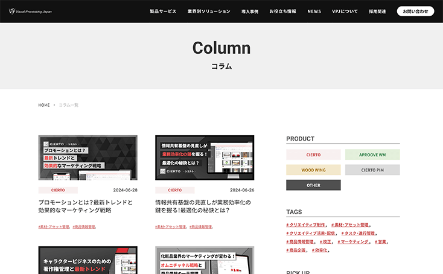Open the promotion trends article thumbnail
443x274 pixels.
88,158
